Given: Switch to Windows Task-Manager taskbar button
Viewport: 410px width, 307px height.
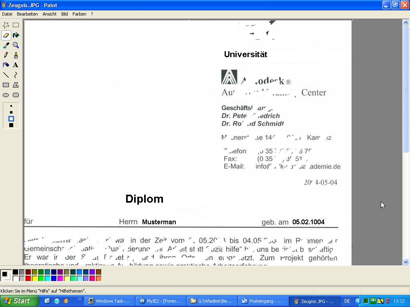Looking at the screenshot, I should (x=110, y=301).
